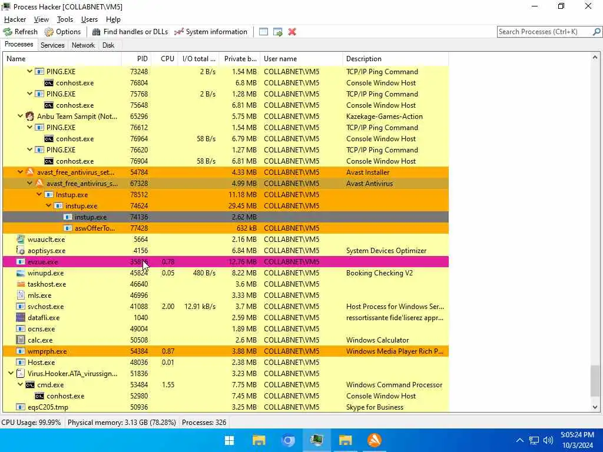This screenshot has height=452, width=603.
Task: Click the taskhost.exe process icon
Action: tap(21, 284)
